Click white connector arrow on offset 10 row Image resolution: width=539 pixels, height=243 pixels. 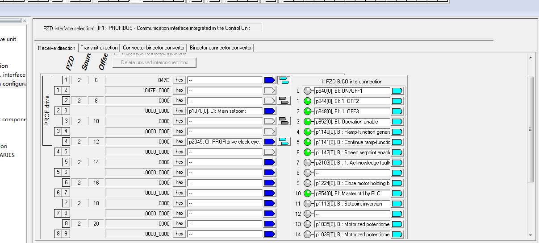click(x=269, y=121)
